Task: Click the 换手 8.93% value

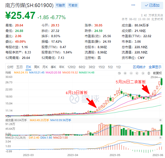Action: (56, 36)
